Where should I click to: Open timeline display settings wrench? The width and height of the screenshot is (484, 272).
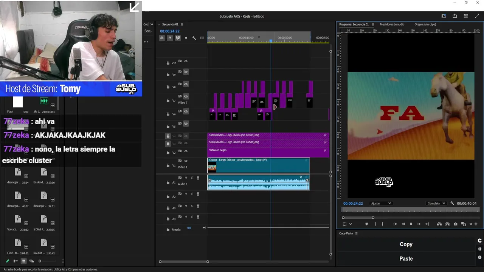[194, 38]
